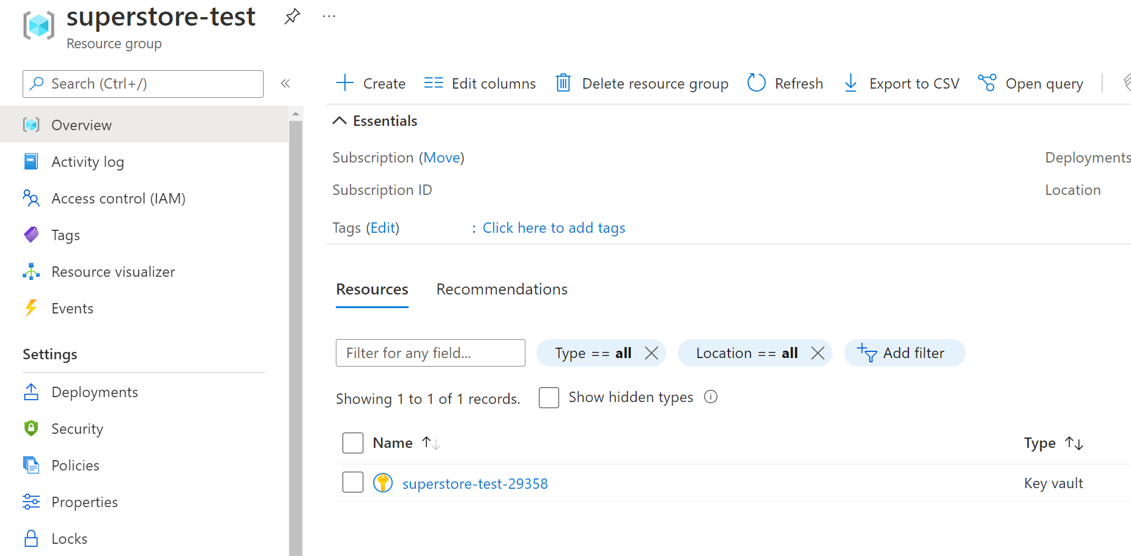This screenshot has width=1131, height=556.
Task: Open Security under Settings
Action: point(77,429)
